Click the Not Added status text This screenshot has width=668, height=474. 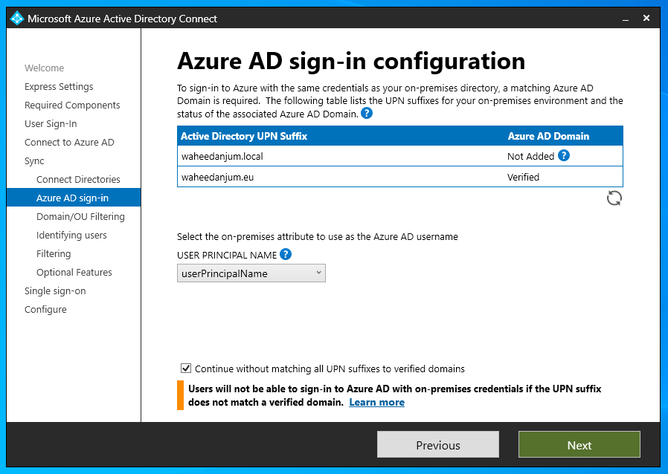pyautogui.click(x=530, y=156)
